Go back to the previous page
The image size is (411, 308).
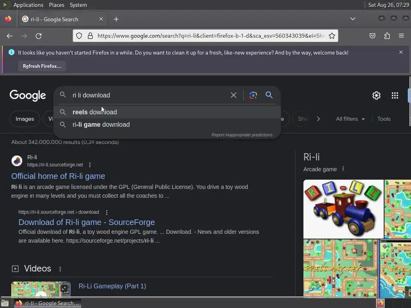[10, 36]
